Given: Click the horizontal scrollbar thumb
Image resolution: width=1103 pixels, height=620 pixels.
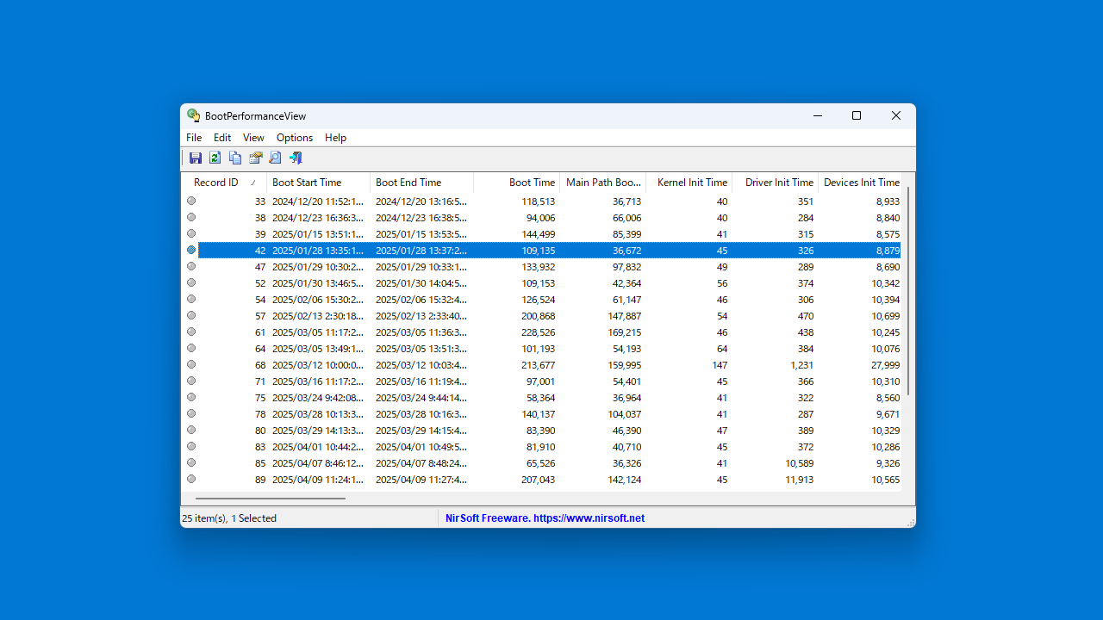Looking at the screenshot, I should click(270, 498).
